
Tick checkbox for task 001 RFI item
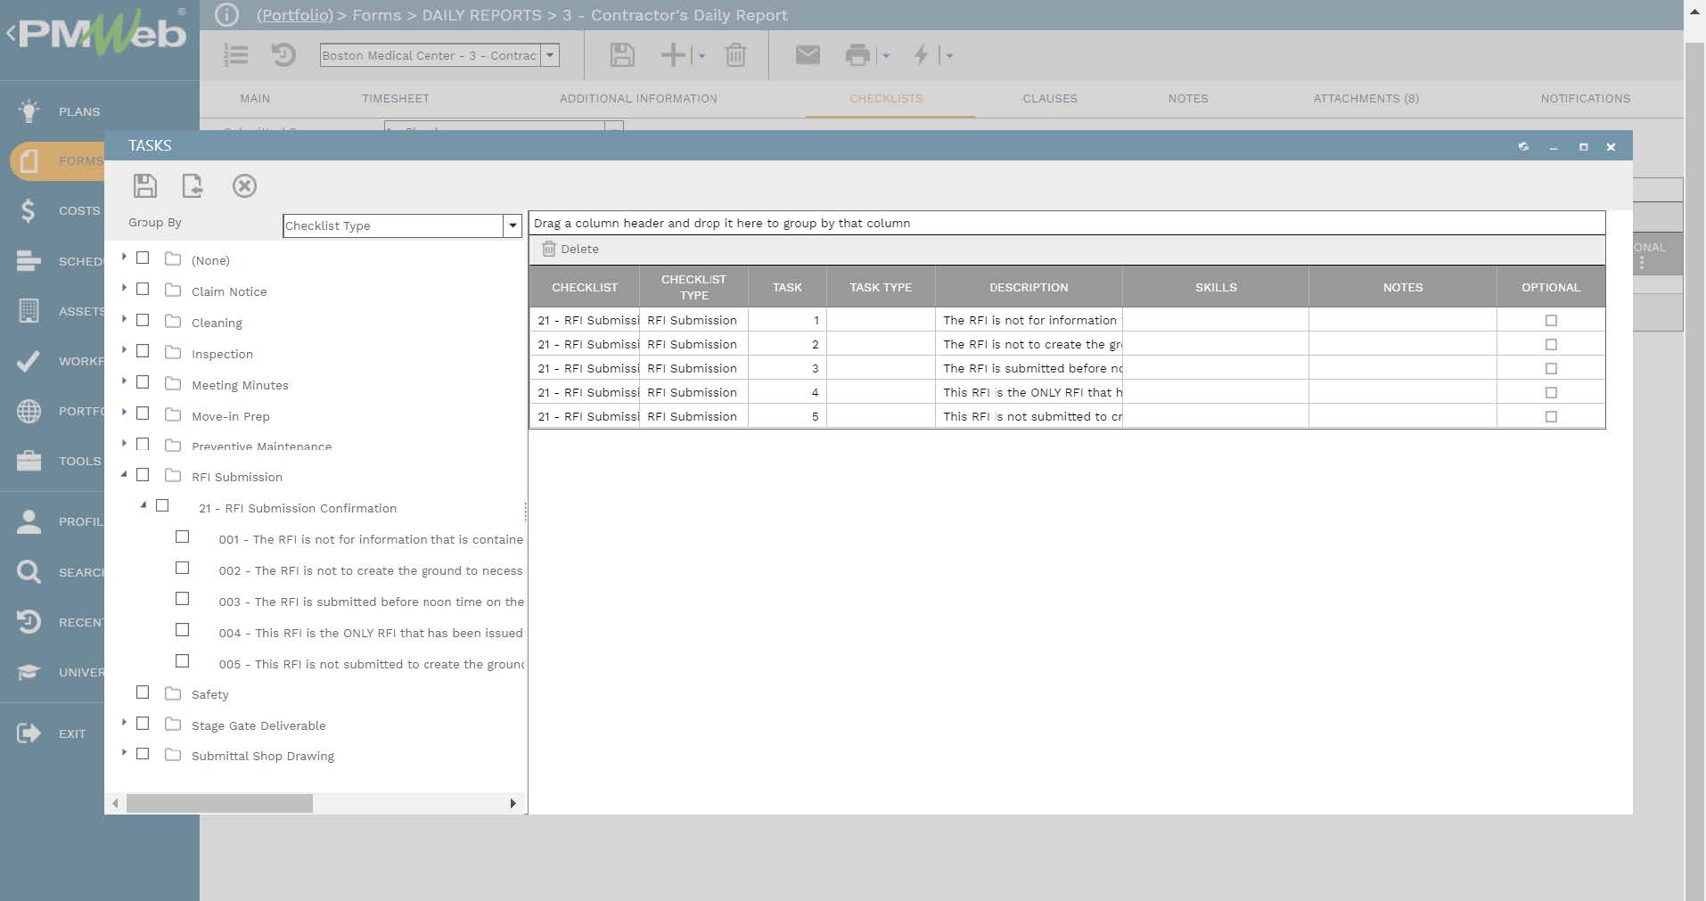coord(183,537)
